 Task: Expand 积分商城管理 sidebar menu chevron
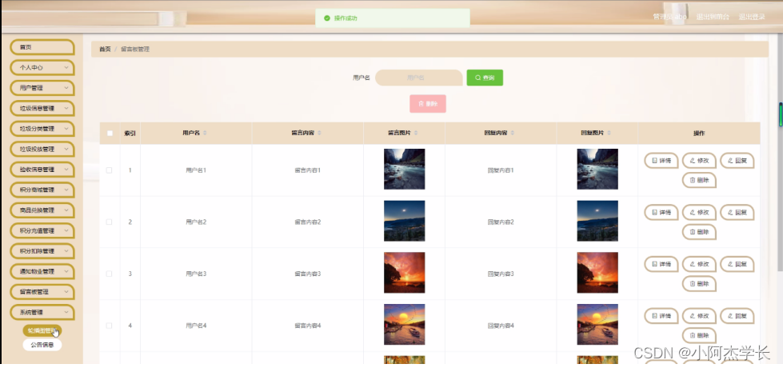(x=66, y=190)
